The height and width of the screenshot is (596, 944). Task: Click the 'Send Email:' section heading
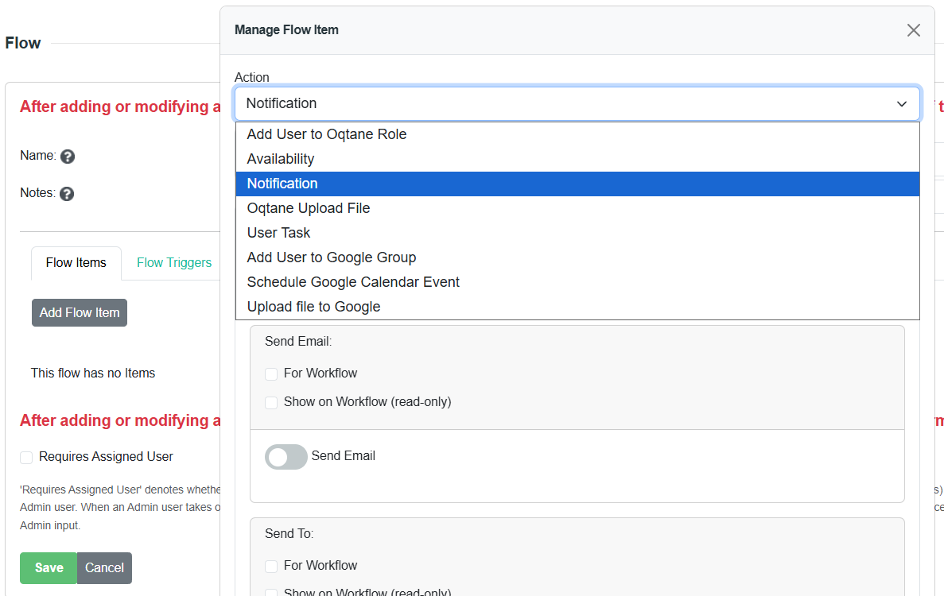click(x=298, y=341)
